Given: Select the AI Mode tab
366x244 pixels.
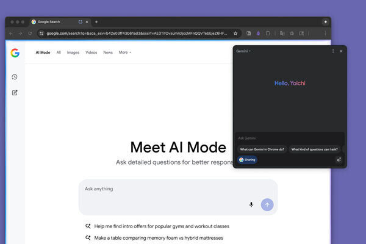Looking at the screenshot, I should 43,52.
